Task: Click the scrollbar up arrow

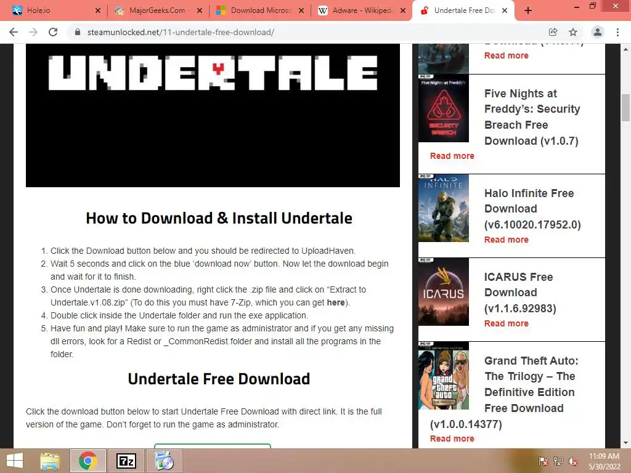Action: coord(625,49)
